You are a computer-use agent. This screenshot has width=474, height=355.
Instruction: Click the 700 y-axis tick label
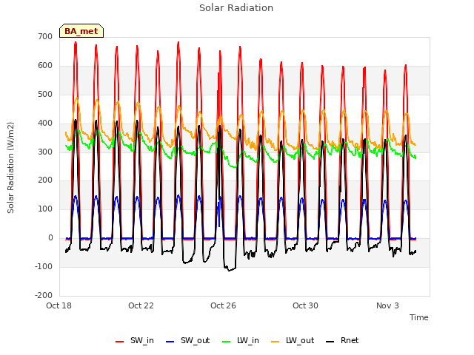click(45, 36)
